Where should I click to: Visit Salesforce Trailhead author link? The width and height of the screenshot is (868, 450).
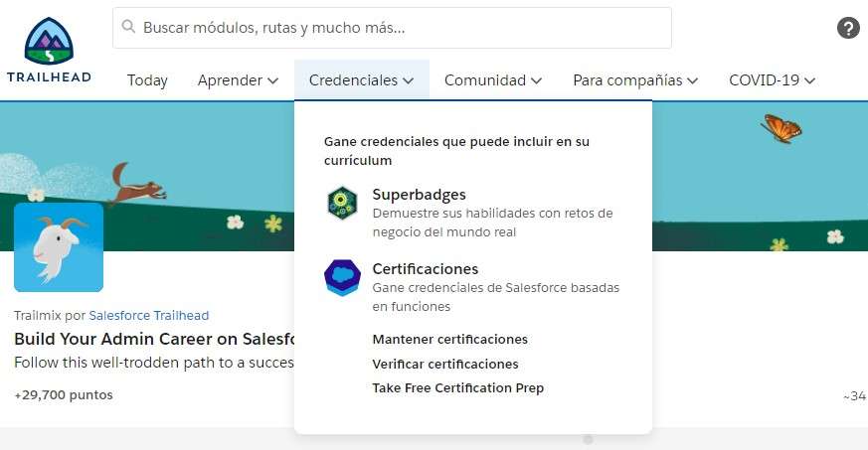149,315
